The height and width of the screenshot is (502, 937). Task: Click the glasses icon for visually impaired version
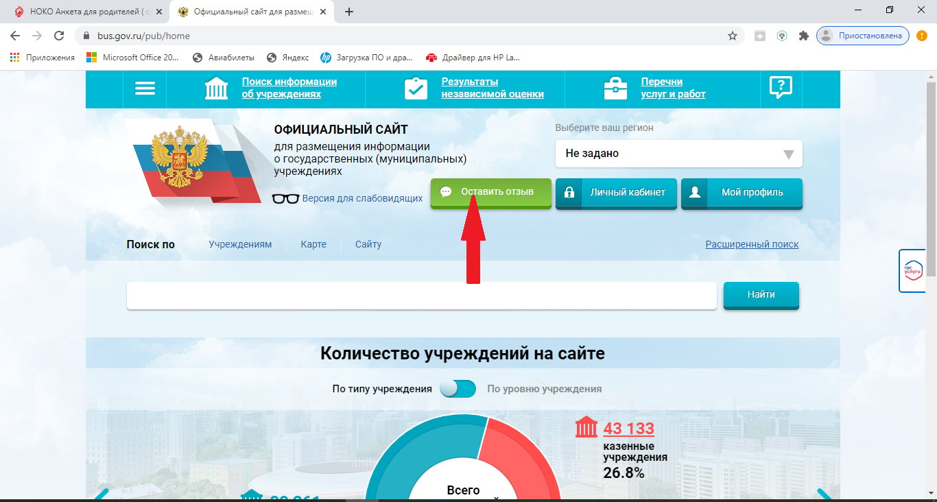coord(285,199)
